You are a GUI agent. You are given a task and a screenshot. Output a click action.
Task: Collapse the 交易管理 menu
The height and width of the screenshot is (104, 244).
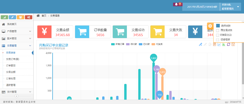17,46
